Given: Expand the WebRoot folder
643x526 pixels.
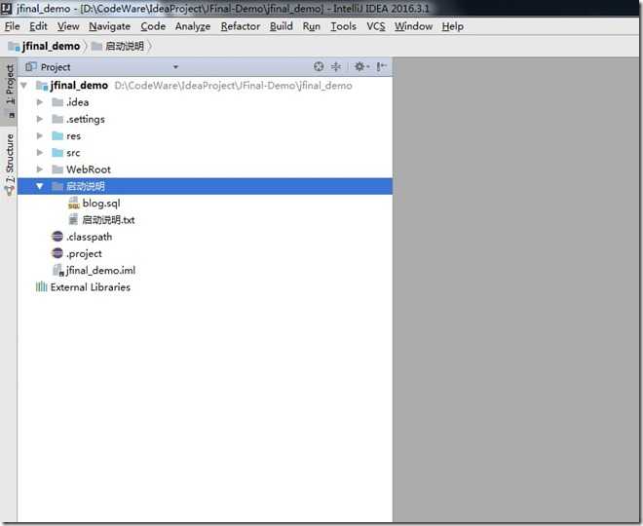Looking at the screenshot, I should (x=40, y=169).
